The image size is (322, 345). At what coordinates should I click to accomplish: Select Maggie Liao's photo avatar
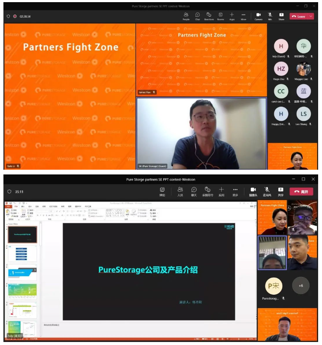coord(304,69)
